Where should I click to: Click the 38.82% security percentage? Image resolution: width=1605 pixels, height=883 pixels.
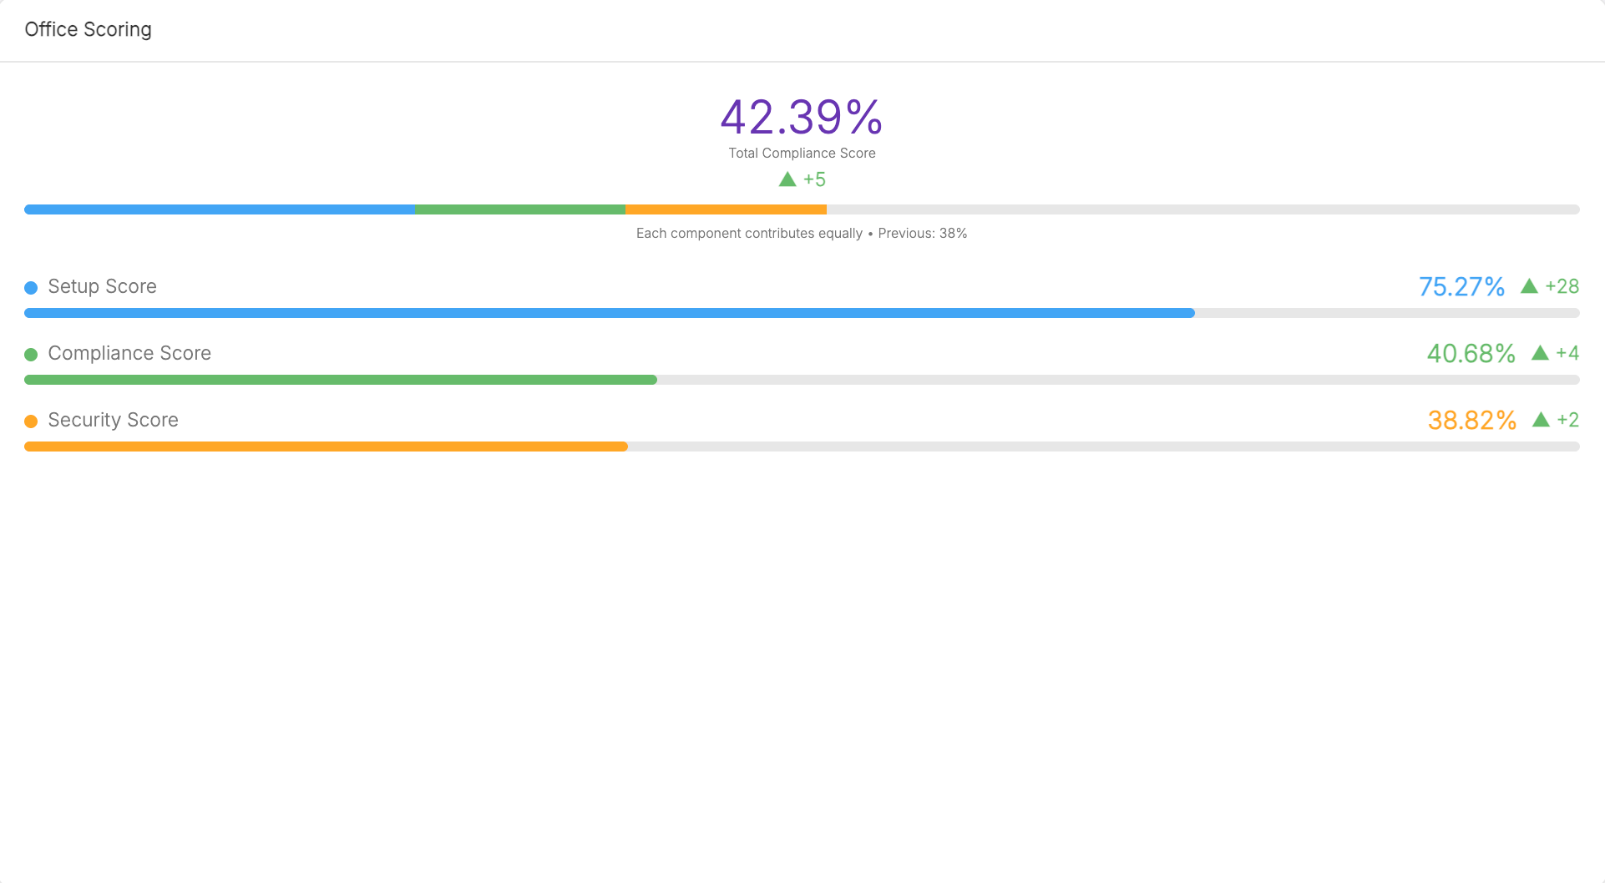[1471, 420]
